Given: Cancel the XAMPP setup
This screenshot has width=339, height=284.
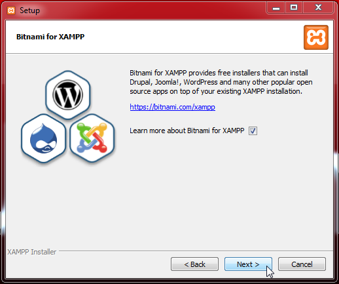Looking at the screenshot, I should [x=302, y=264].
